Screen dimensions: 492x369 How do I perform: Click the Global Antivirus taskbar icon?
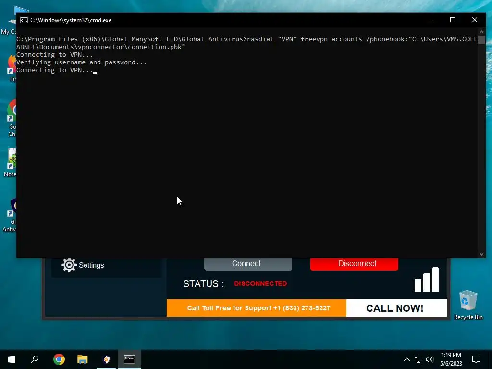(x=106, y=359)
